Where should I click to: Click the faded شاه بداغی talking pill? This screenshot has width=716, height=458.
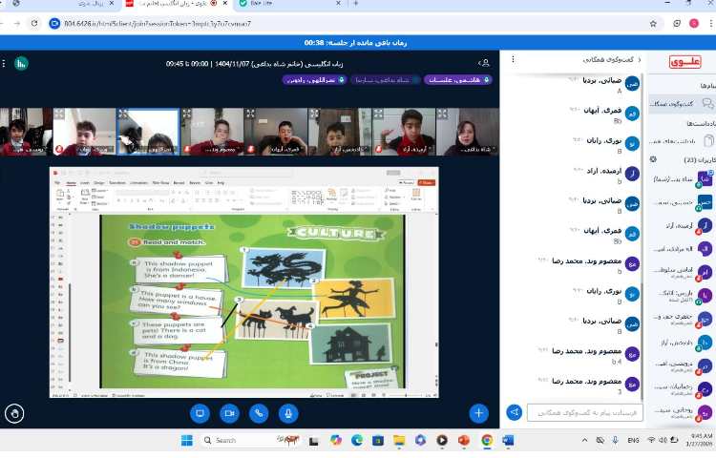(x=386, y=80)
